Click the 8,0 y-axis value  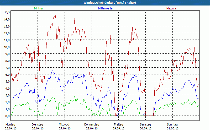pyautogui.click(x=7, y=61)
